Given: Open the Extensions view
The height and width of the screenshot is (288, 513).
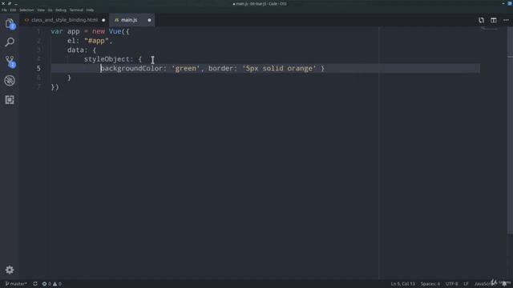Looking at the screenshot, I should pos(10,99).
